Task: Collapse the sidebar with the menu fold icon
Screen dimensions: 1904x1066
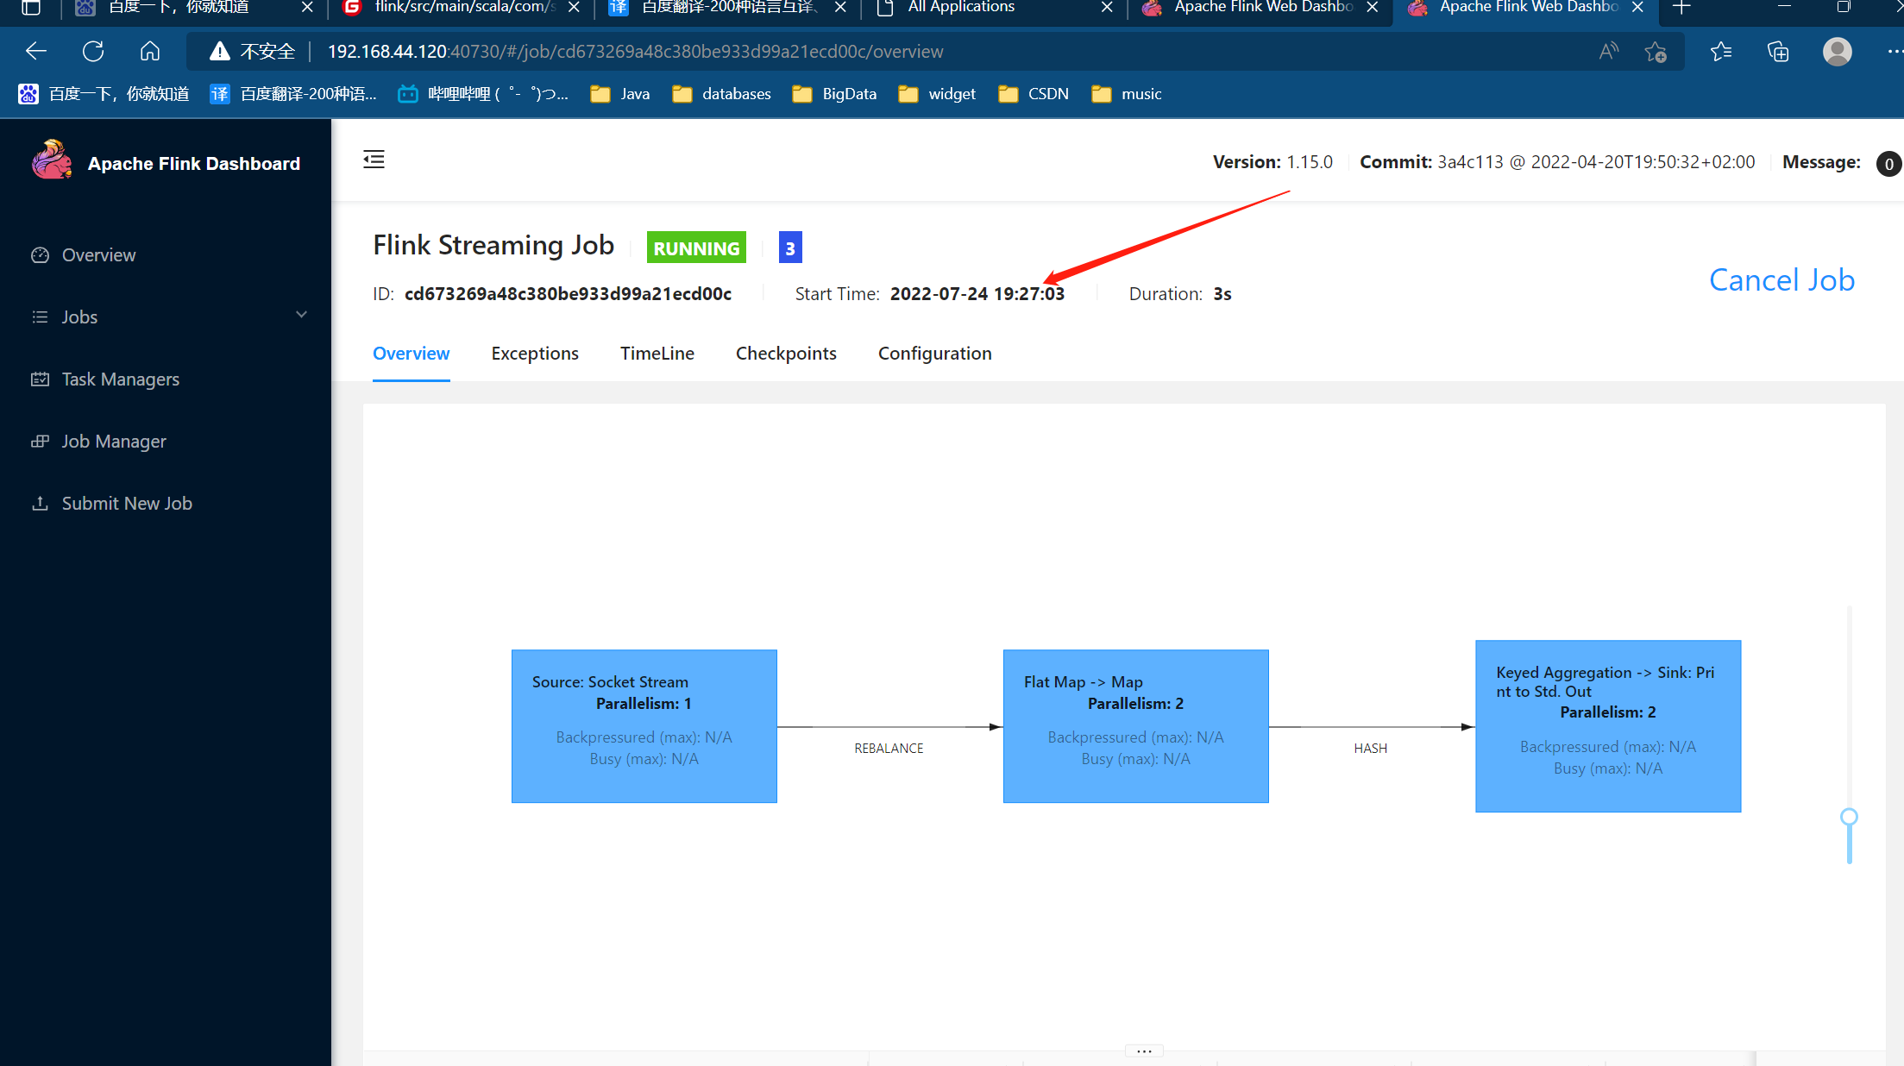Action: (x=374, y=160)
